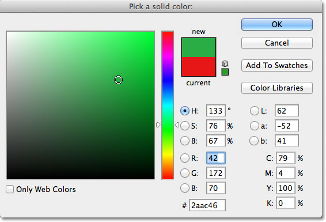Screen dimensions: 326x222
Task: Select the L lightness radio button
Action: [254, 111]
